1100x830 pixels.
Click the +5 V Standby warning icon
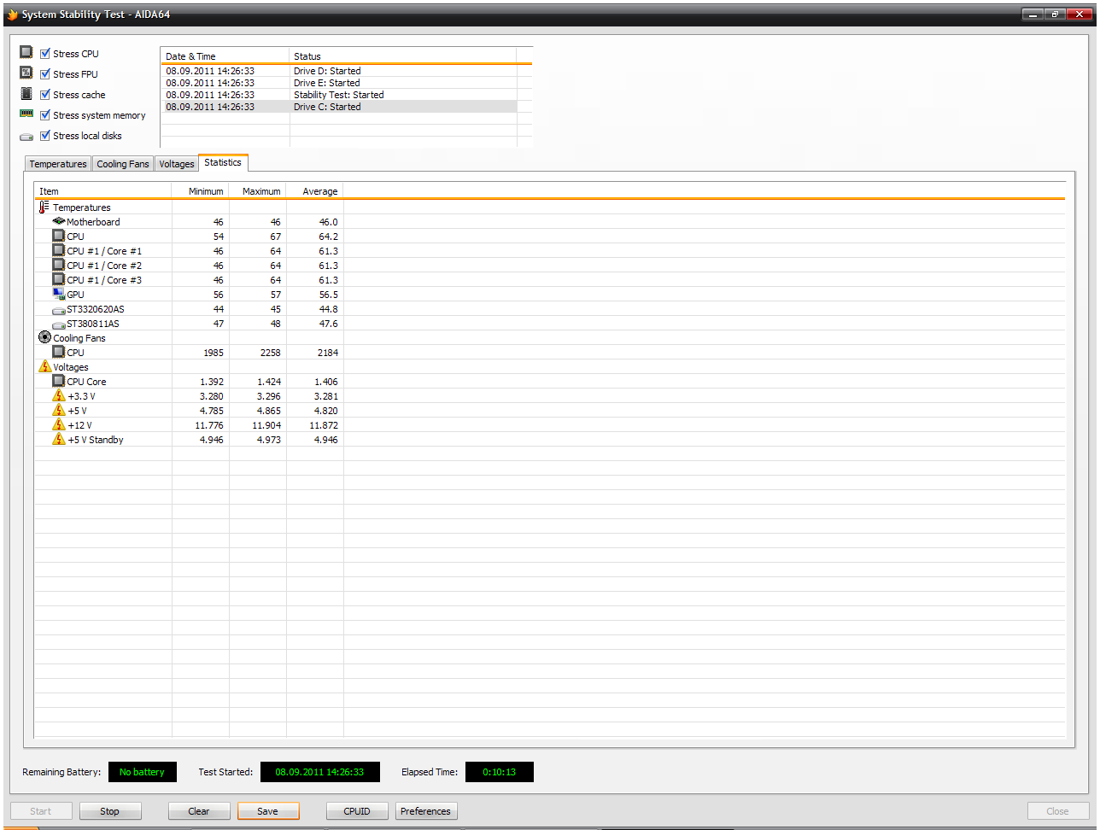point(59,440)
